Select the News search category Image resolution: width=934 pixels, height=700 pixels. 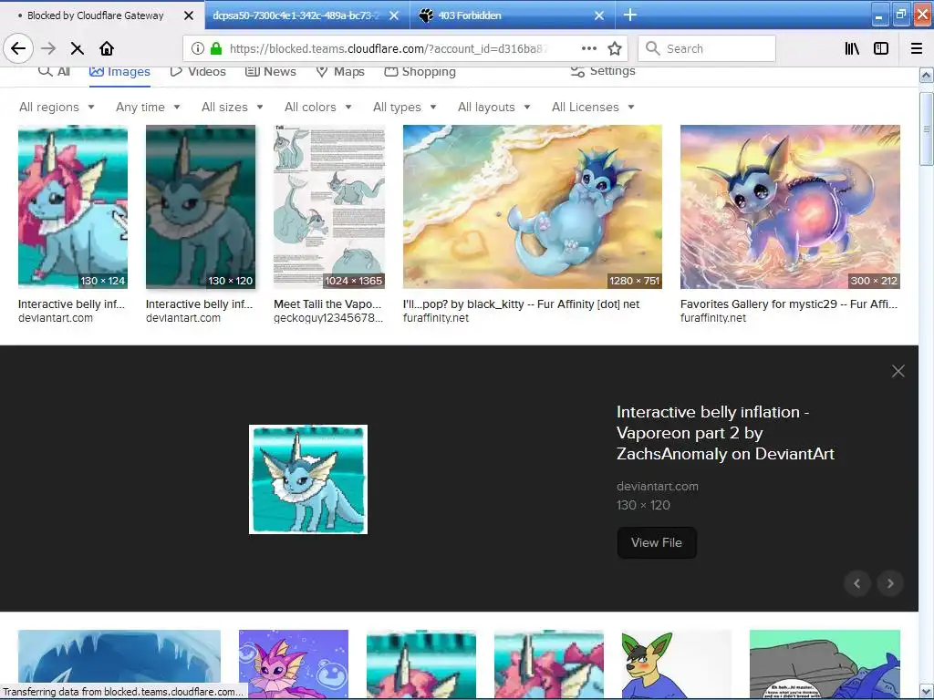pos(271,71)
